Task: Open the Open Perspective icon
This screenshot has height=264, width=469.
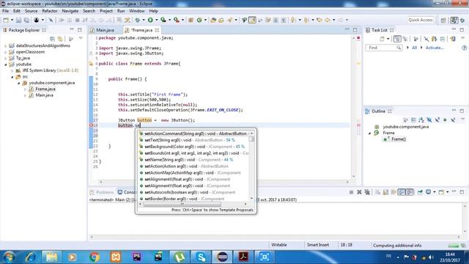Action: click(443, 20)
